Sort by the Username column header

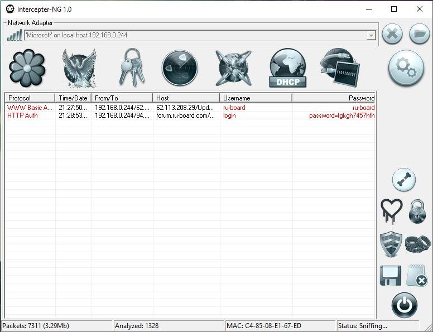tap(256, 98)
